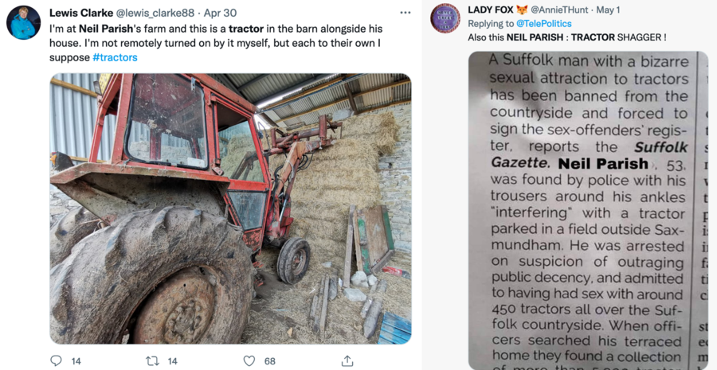Open the three-dot more options menu
717x370 pixels.
click(x=406, y=13)
